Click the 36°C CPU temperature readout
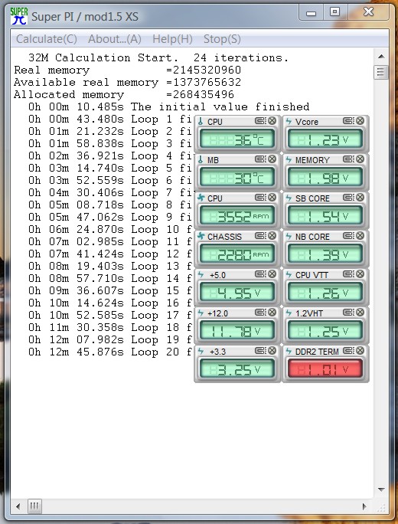 pos(237,139)
